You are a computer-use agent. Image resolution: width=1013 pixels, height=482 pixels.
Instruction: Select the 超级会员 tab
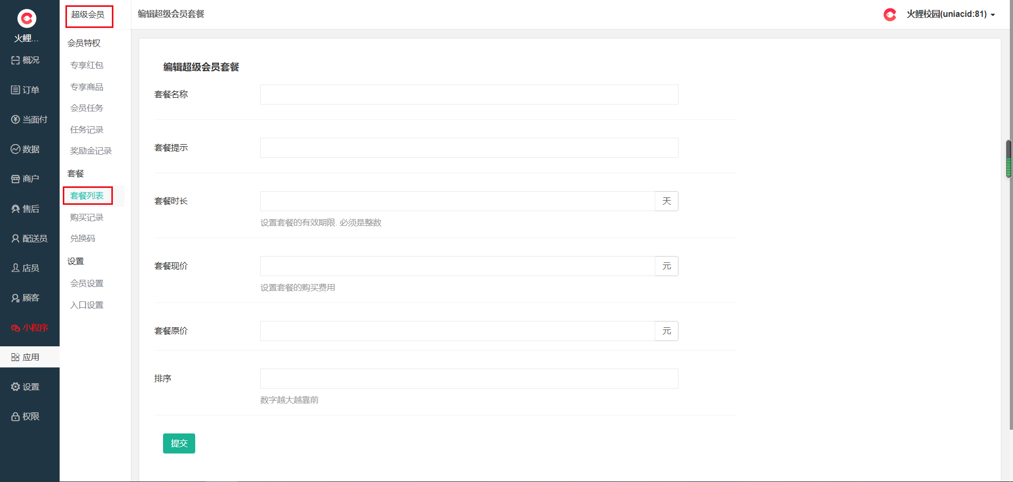click(x=88, y=15)
